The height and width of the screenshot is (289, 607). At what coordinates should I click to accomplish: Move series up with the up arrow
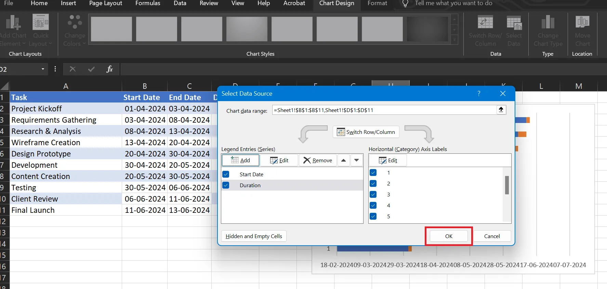344,160
